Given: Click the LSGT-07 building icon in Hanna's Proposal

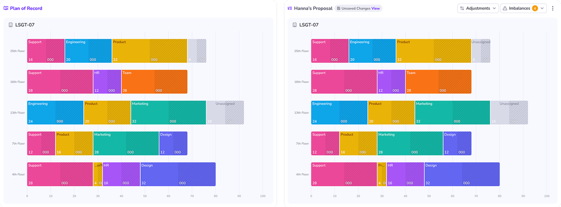Looking at the screenshot, I should 295,25.
